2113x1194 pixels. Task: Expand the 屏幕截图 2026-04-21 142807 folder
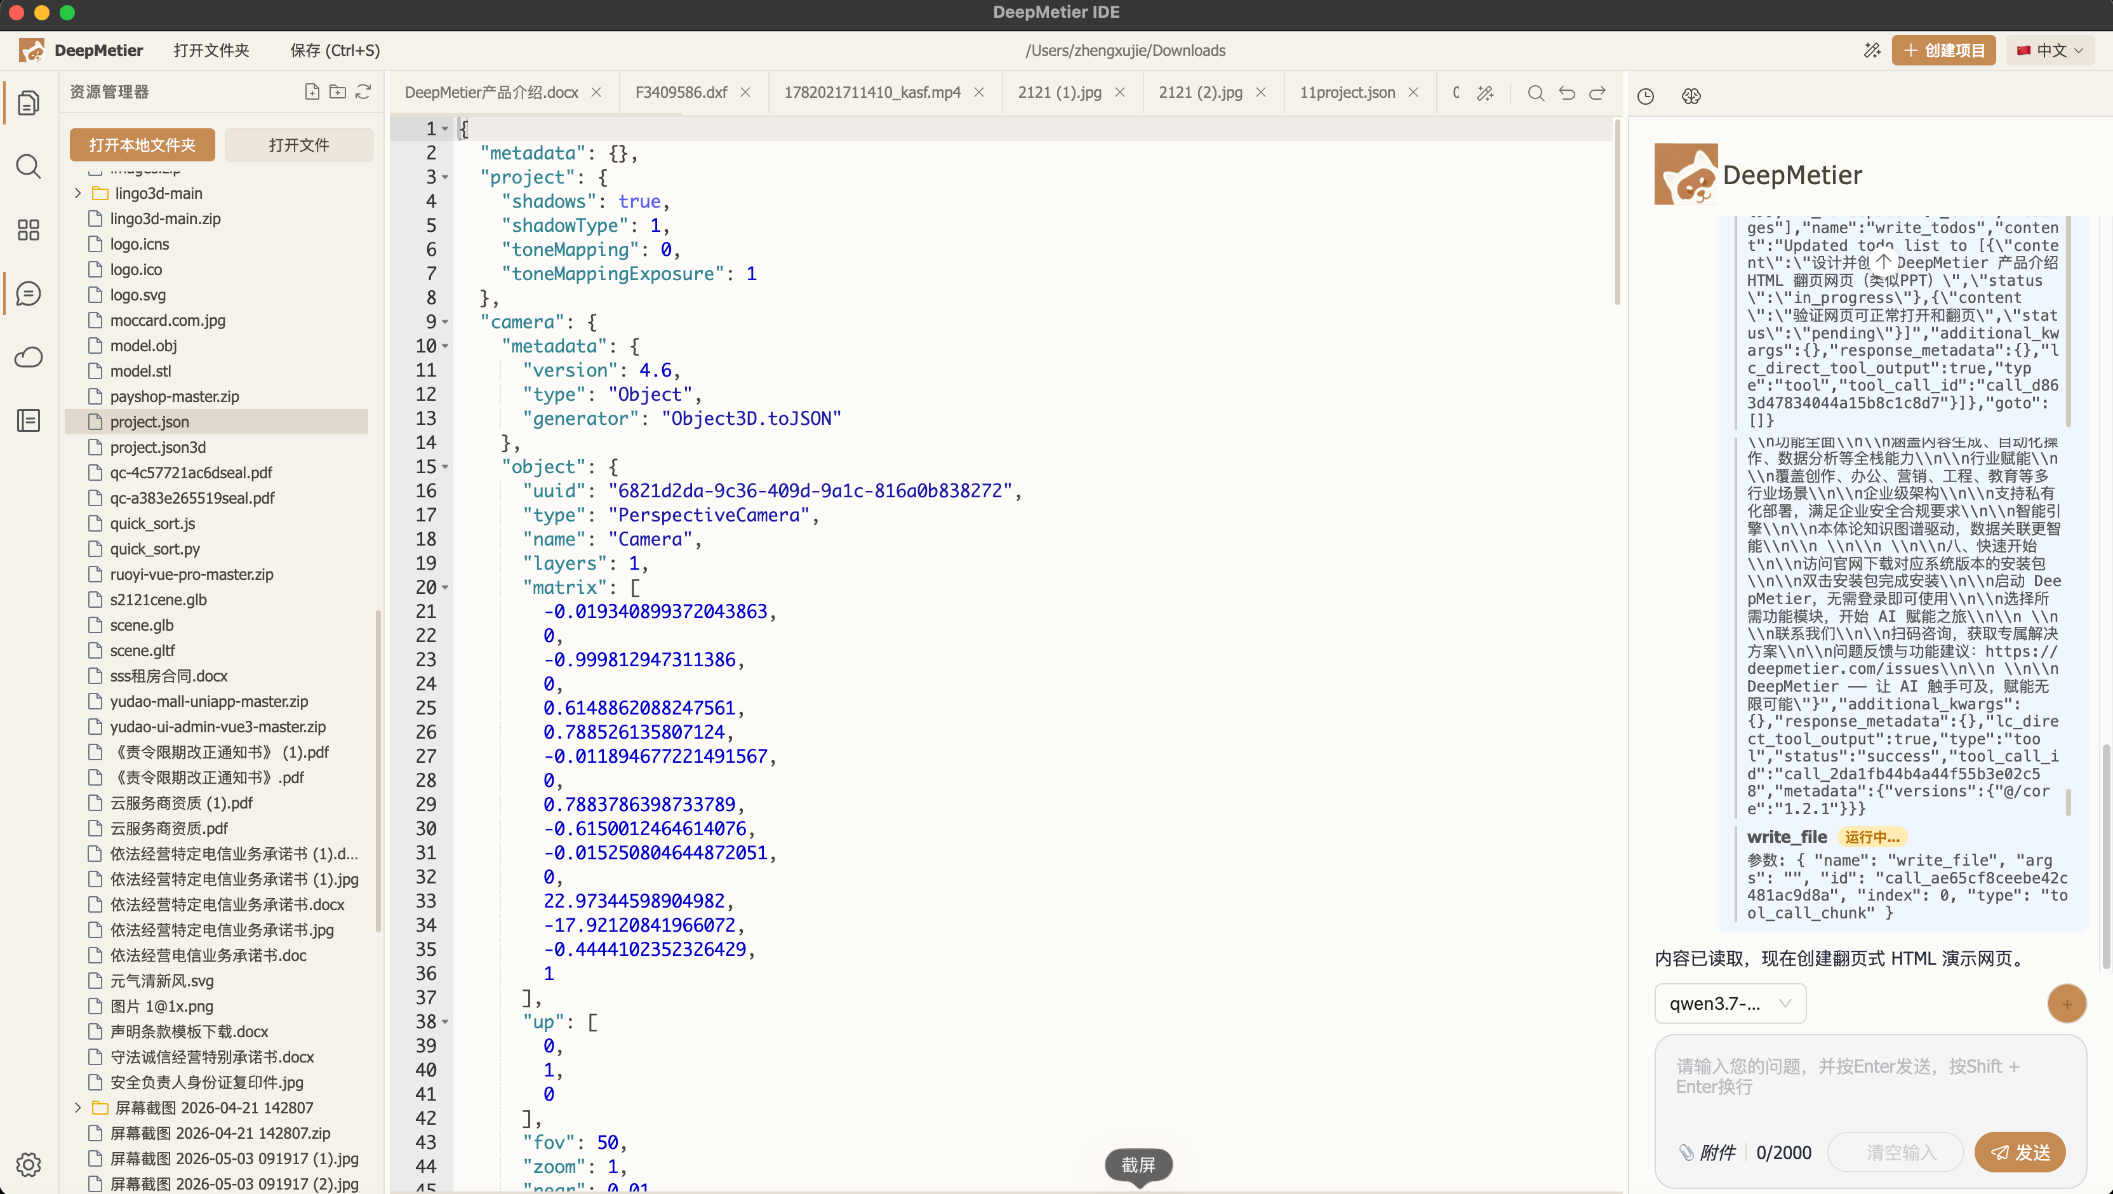coord(78,1107)
